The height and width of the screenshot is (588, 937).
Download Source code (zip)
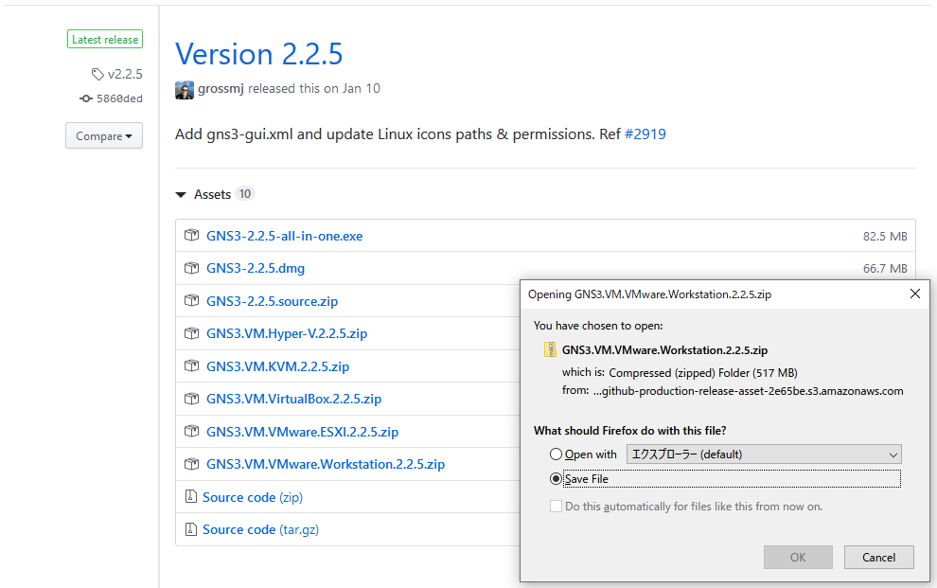(253, 497)
